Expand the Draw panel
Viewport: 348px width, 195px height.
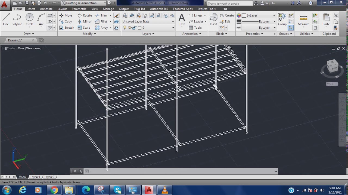pyautogui.click(x=29, y=34)
